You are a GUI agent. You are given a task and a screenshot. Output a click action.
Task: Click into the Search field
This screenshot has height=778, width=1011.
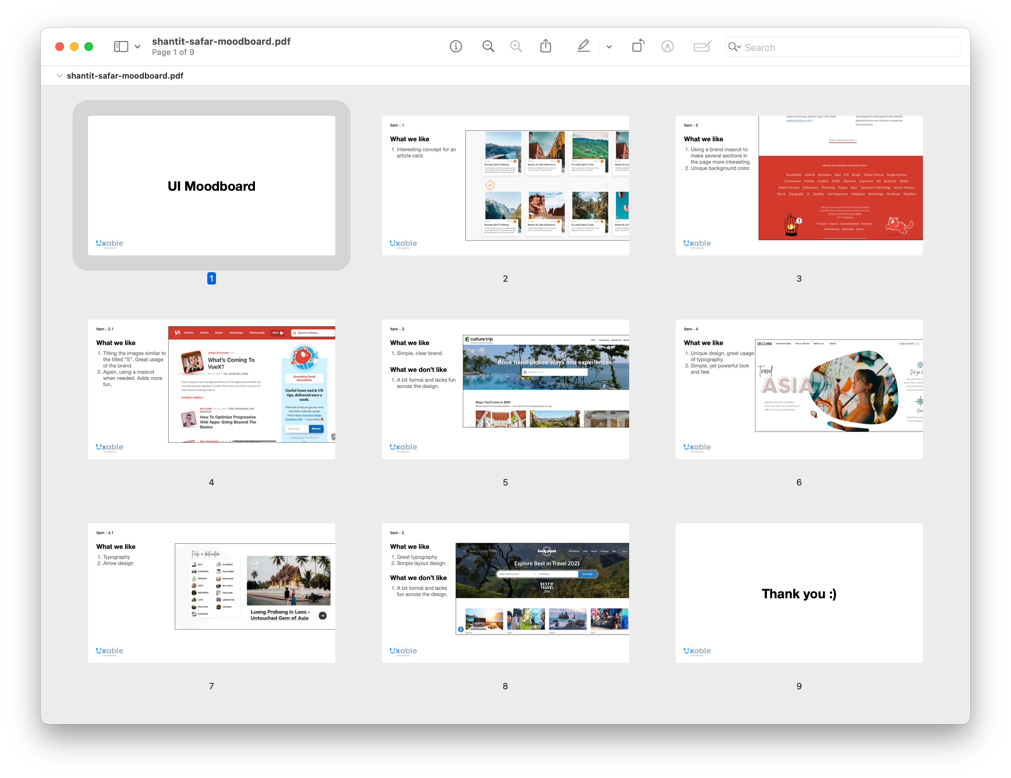(x=847, y=47)
